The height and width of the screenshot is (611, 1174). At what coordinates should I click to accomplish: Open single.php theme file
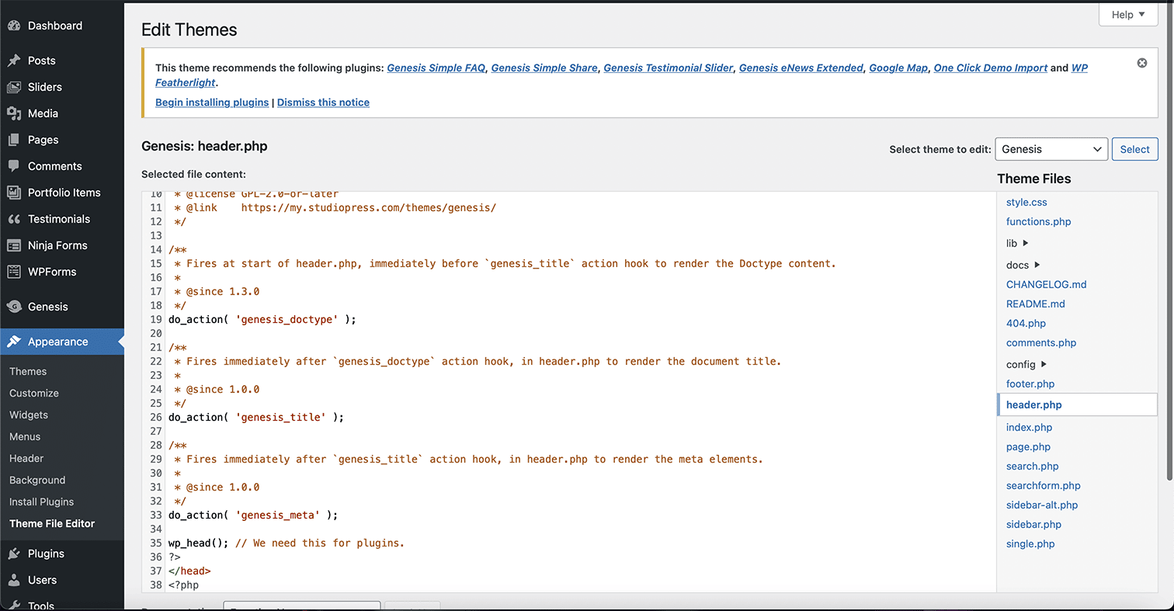[1030, 543]
